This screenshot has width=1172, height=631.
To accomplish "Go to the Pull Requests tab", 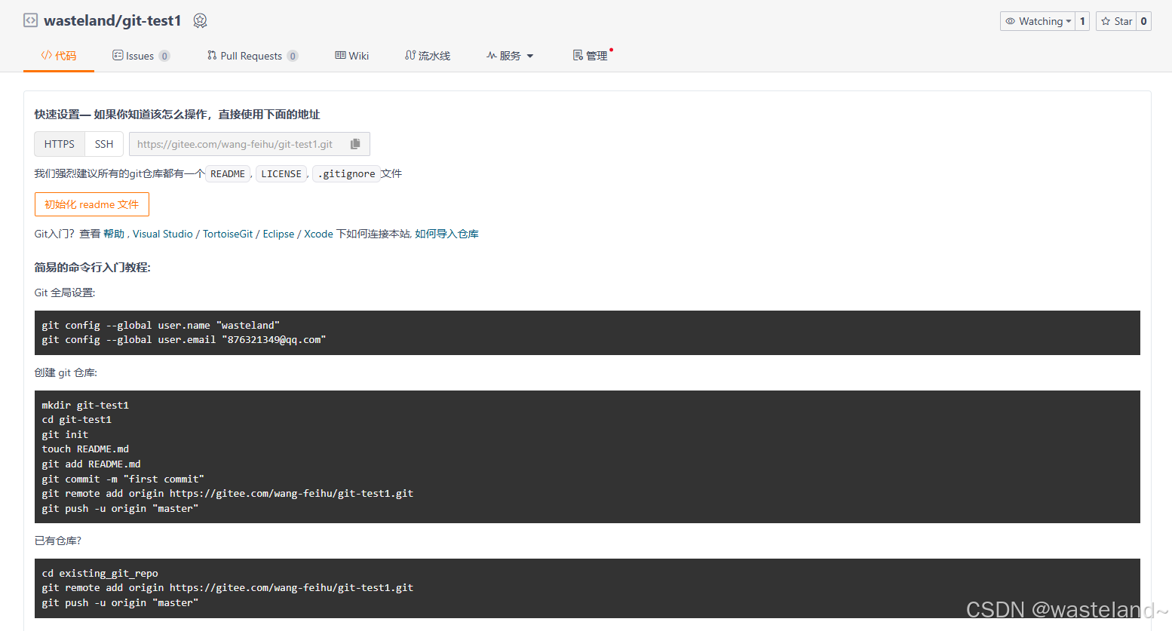I will [253, 56].
